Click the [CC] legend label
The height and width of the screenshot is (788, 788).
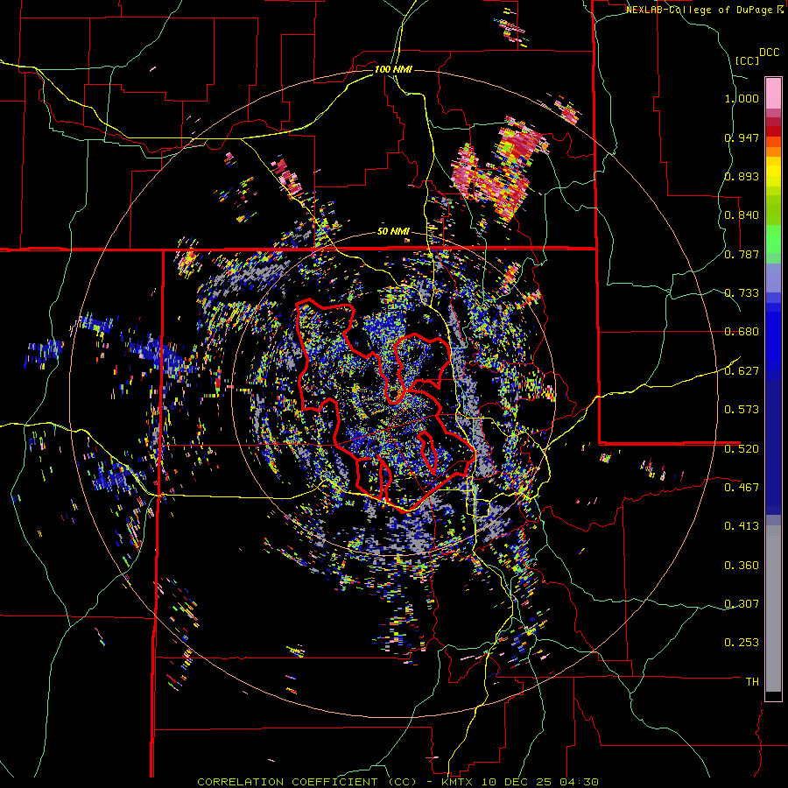(x=748, y=60)
